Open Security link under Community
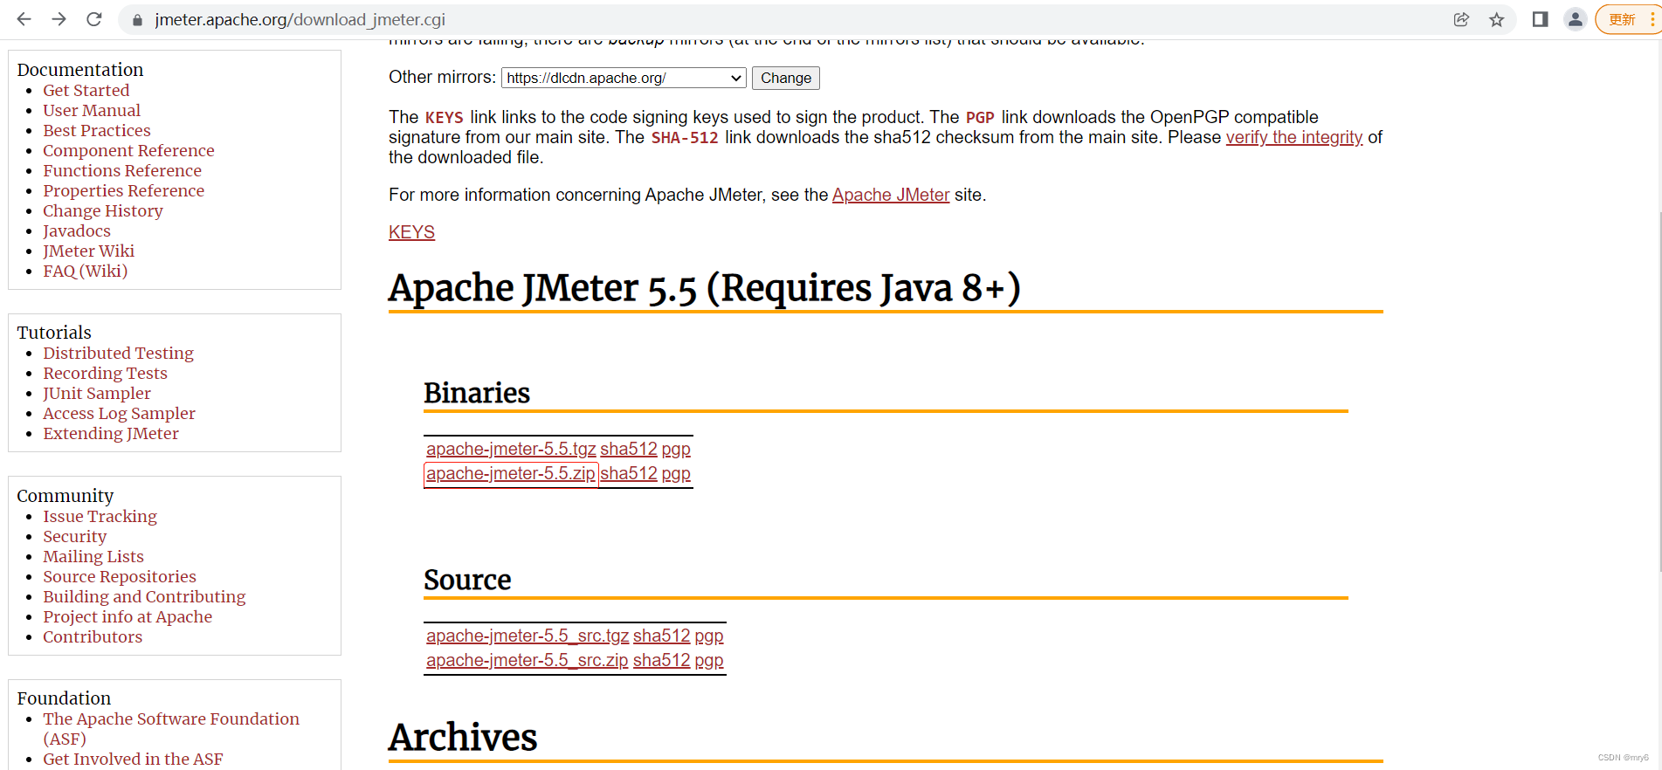The width and height of the screenshot is (1662, 770). [75, 536]
